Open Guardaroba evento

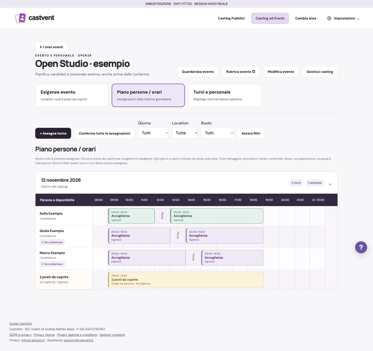coord(198,72)
